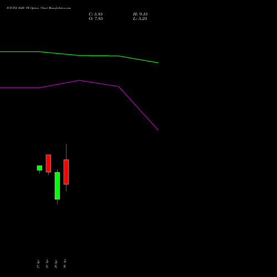Click the small green candle for 27 Apr
Image resolution: width=277 pixels, height=277 pixels.
pos(39,168)
